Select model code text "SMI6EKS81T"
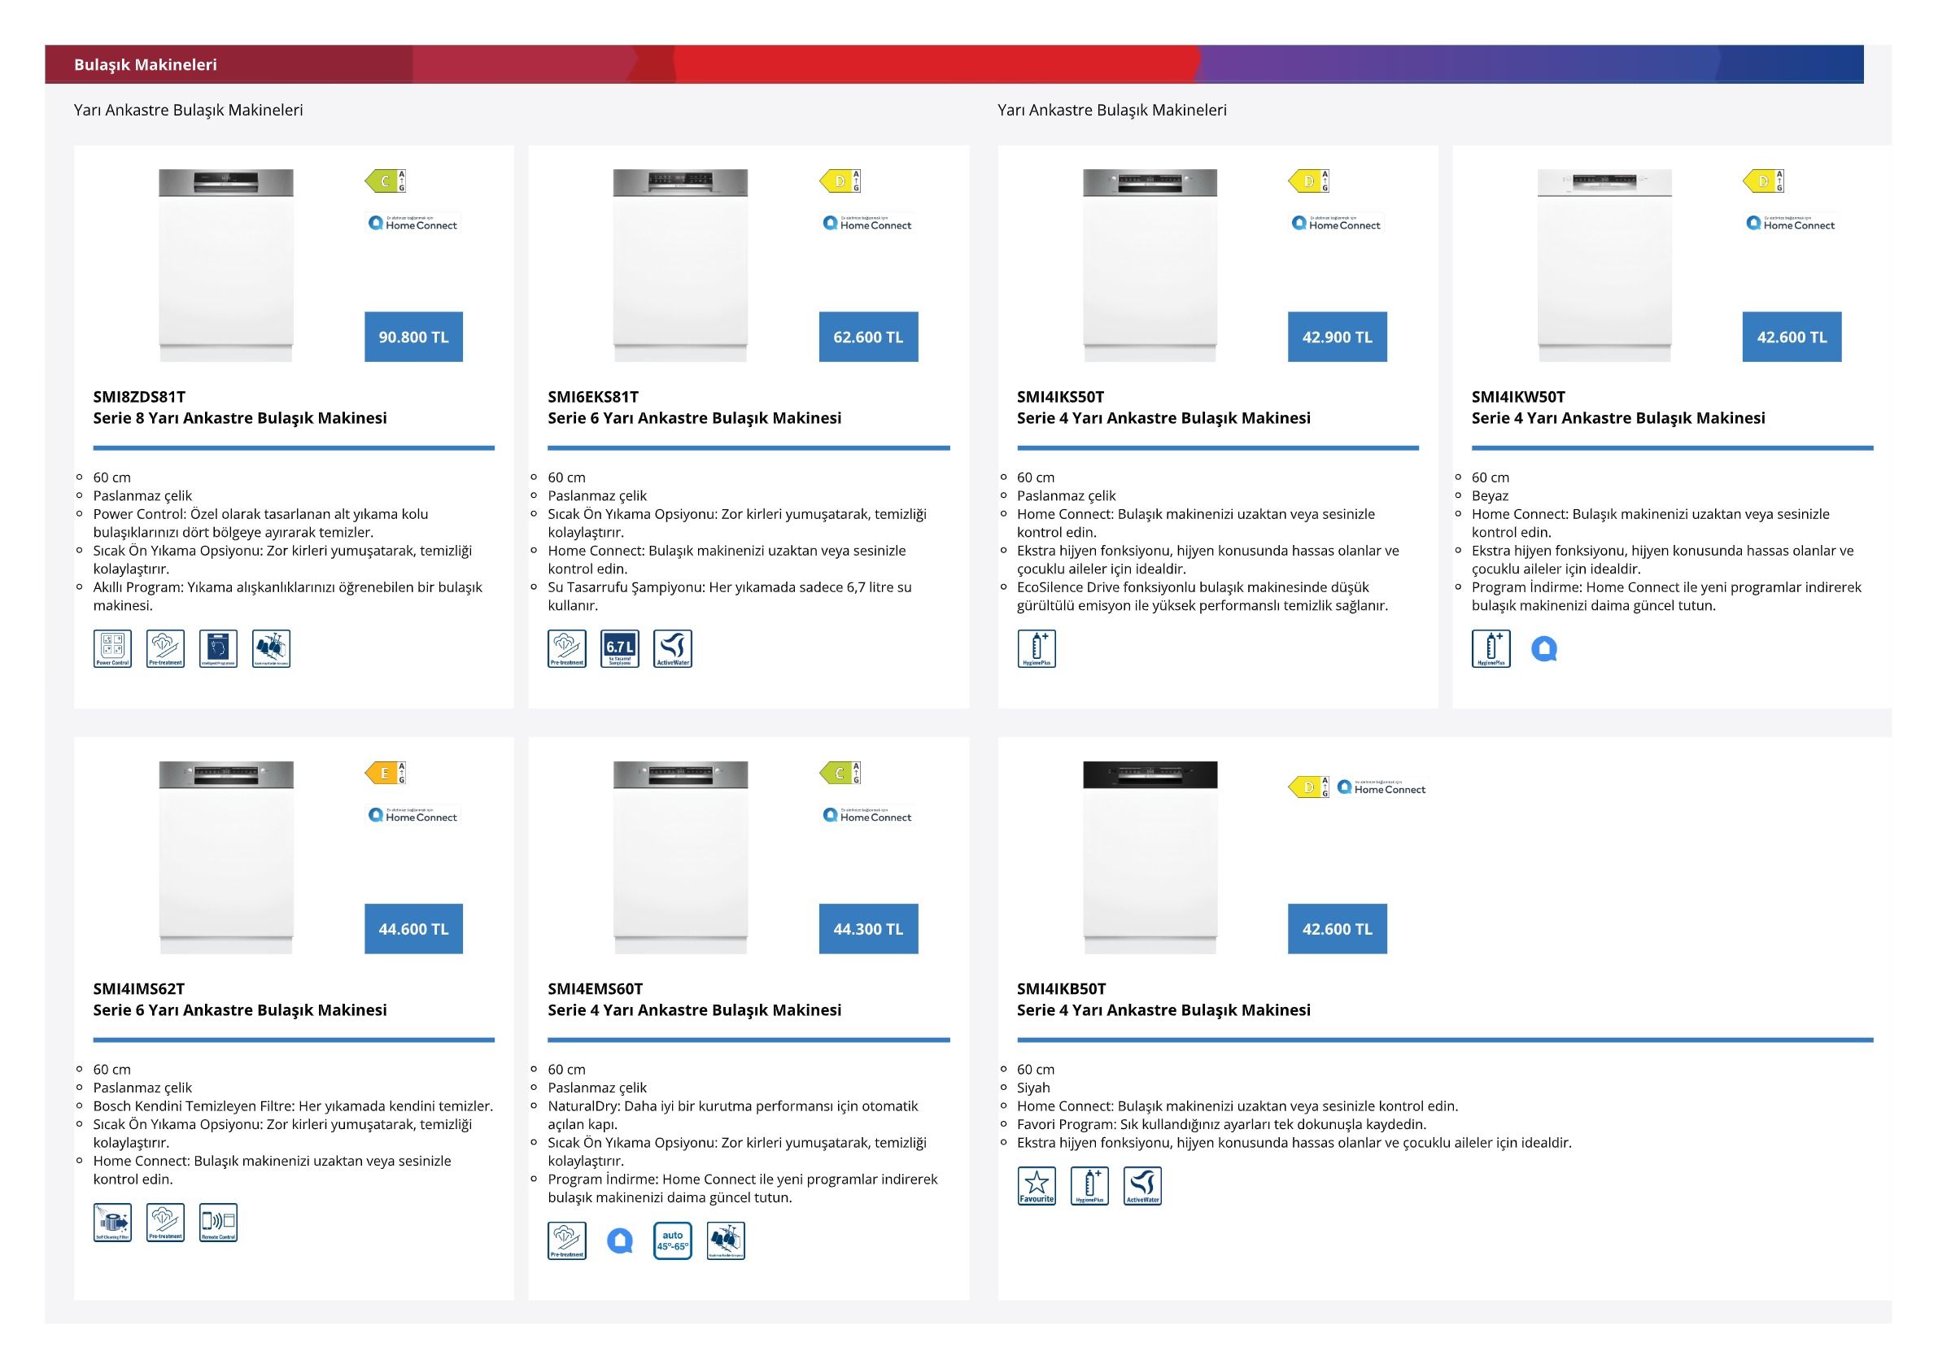The height and width of the screenshot is (1369, 1938). [593, 397]
